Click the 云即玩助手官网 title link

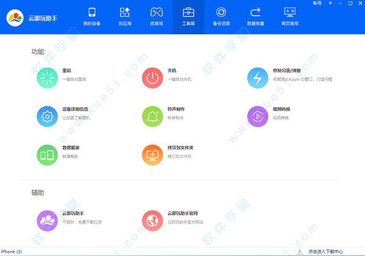(182, 213)
